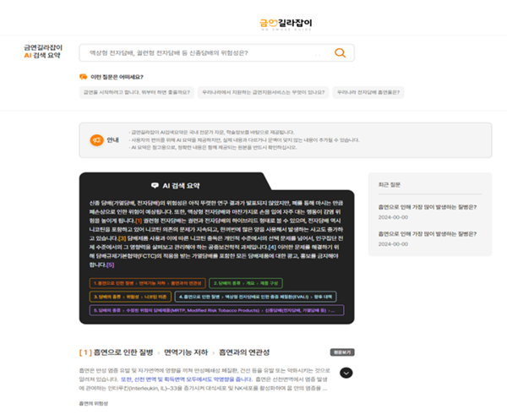Click citation marker [5] ending the summary
The image size is (507, 415).
click(110, 265)
